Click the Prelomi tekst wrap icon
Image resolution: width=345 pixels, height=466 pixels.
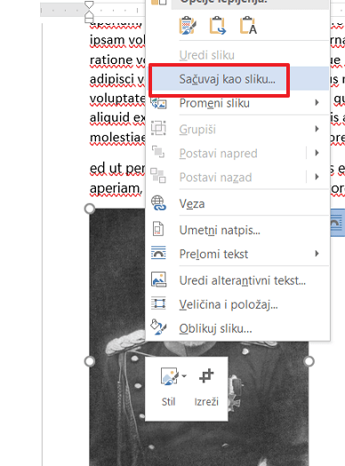coord(158,253)
